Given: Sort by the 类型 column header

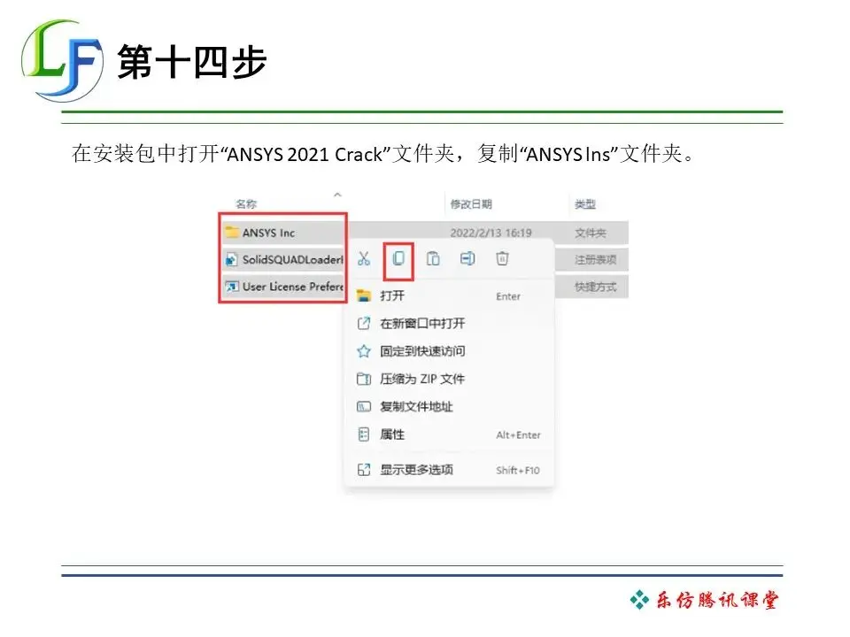Looking at the screenshot, I should tap(585, 204).
